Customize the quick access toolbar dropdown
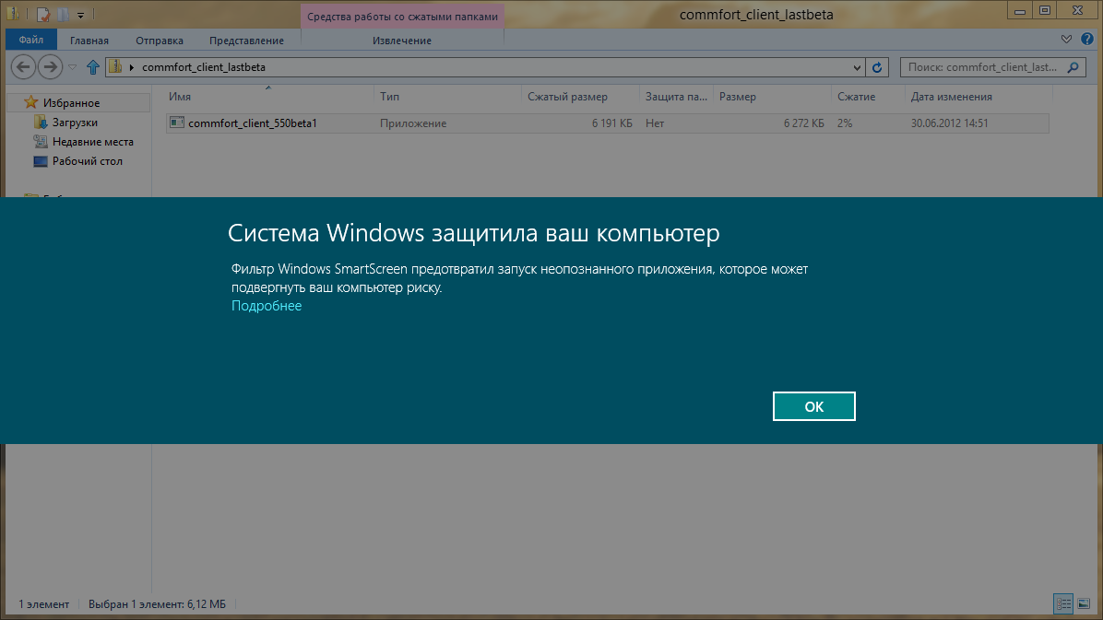 point(80,15)
